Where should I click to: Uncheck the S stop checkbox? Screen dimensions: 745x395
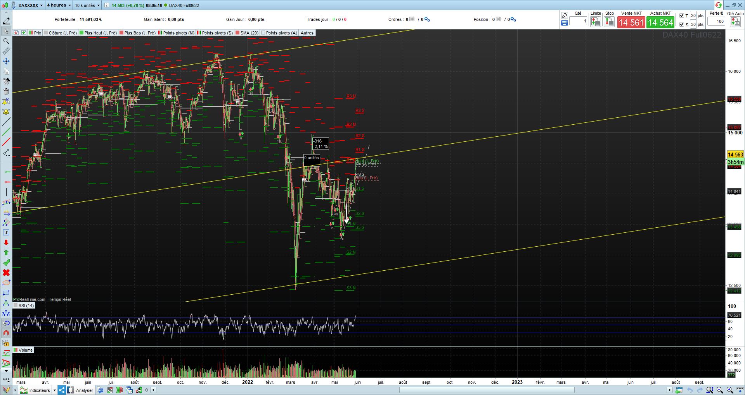click(682, 24)
